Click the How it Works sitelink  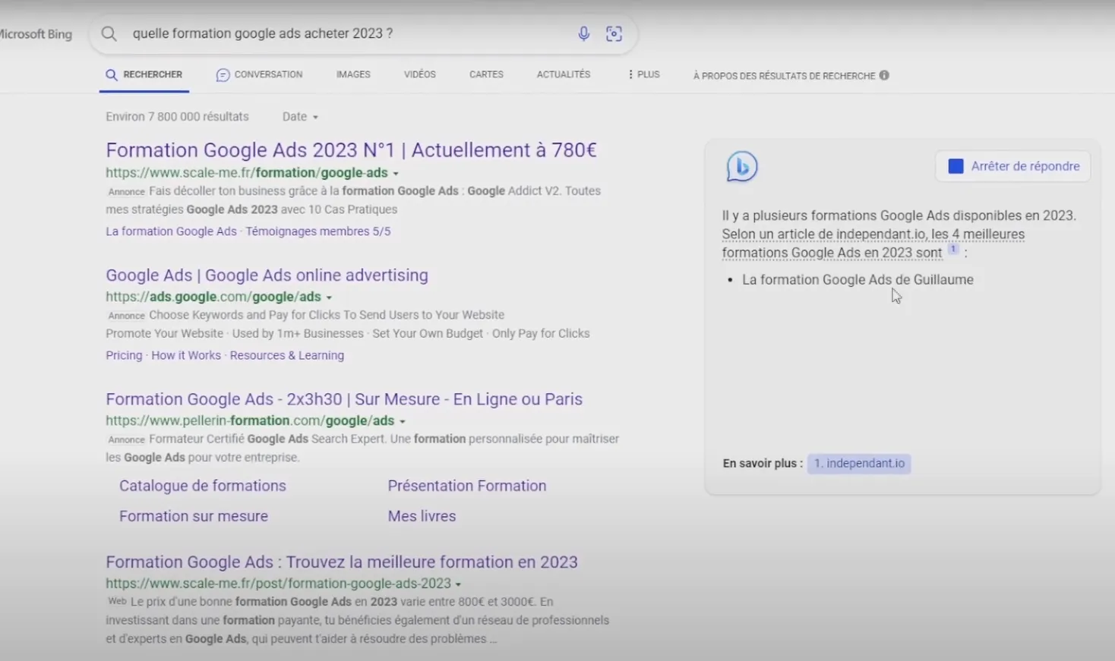[x=186, y=355]
